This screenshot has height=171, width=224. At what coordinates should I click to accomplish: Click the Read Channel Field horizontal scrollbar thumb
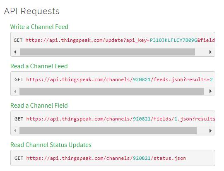[108, 130]
